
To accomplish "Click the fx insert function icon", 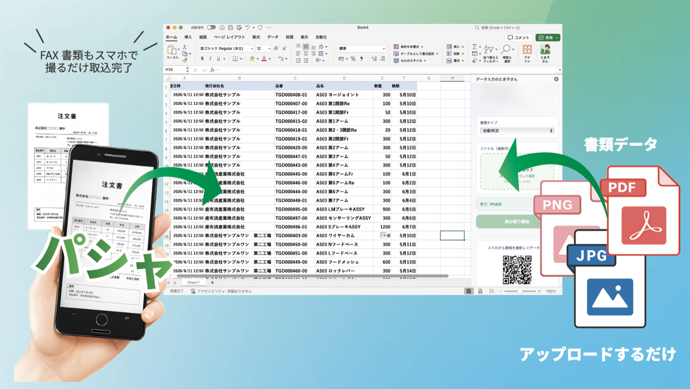I will pyautogui.click(x=212, y=70).
